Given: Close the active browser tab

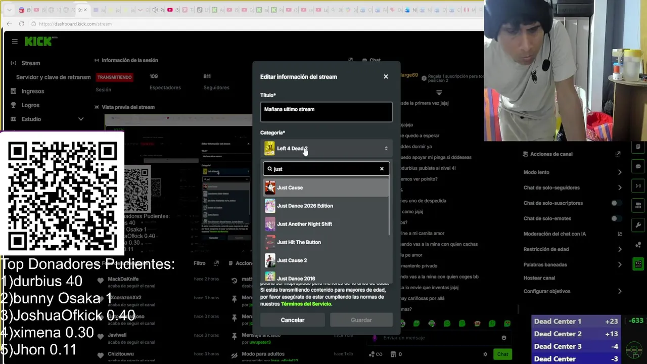Looking at the screenshot, I should 86,10.
